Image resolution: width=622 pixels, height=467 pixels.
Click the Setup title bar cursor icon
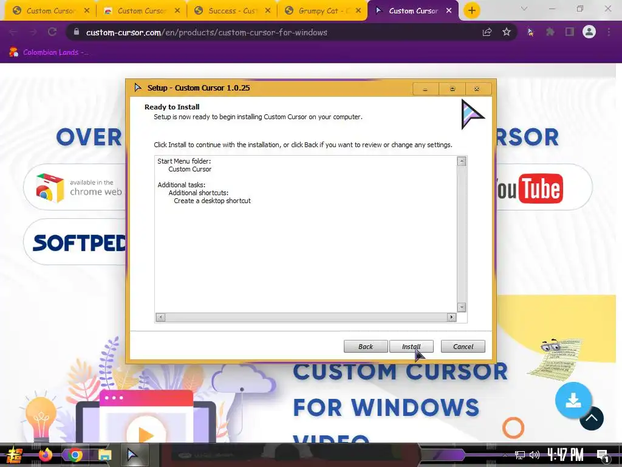138,88
